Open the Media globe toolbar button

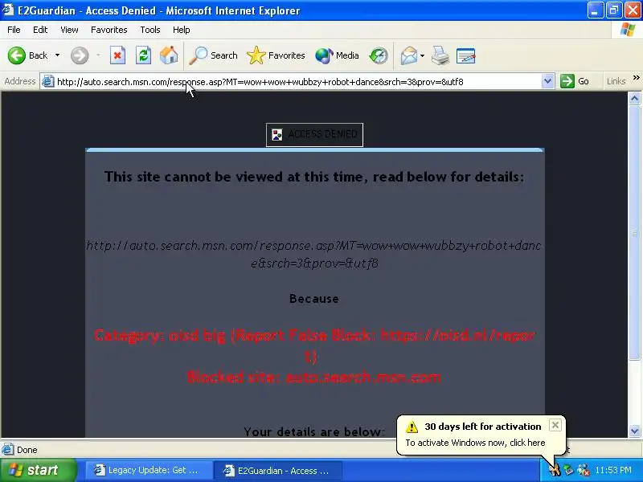coord(337,55)
